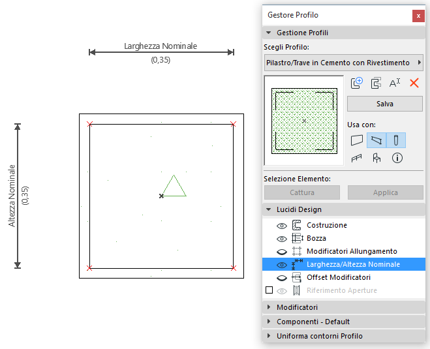Click the red Delete Profile icon
430x349 pixels.
click(x=414, y=83)
